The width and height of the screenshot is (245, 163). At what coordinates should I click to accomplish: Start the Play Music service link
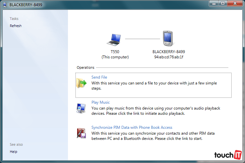point(101,102)
